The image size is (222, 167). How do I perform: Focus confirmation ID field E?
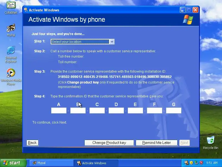[x=135, y=110]
